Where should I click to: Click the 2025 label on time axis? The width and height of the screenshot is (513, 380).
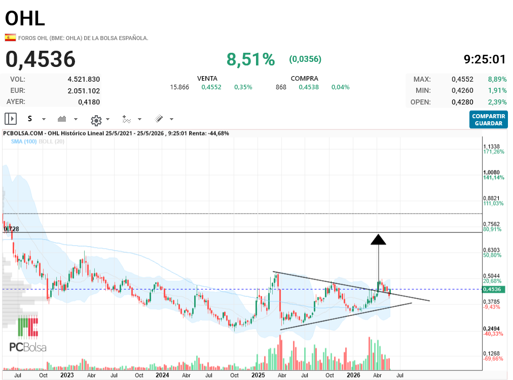coord(258,375)
